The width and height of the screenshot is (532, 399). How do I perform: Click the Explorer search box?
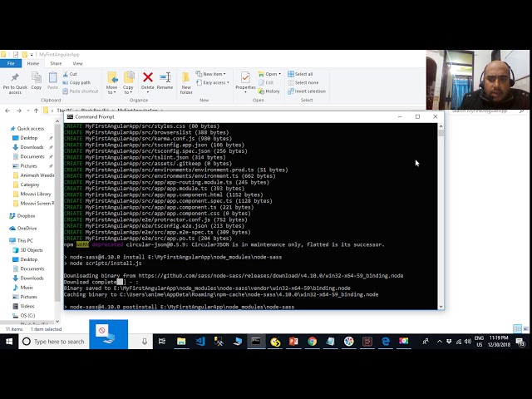point(487,111)
